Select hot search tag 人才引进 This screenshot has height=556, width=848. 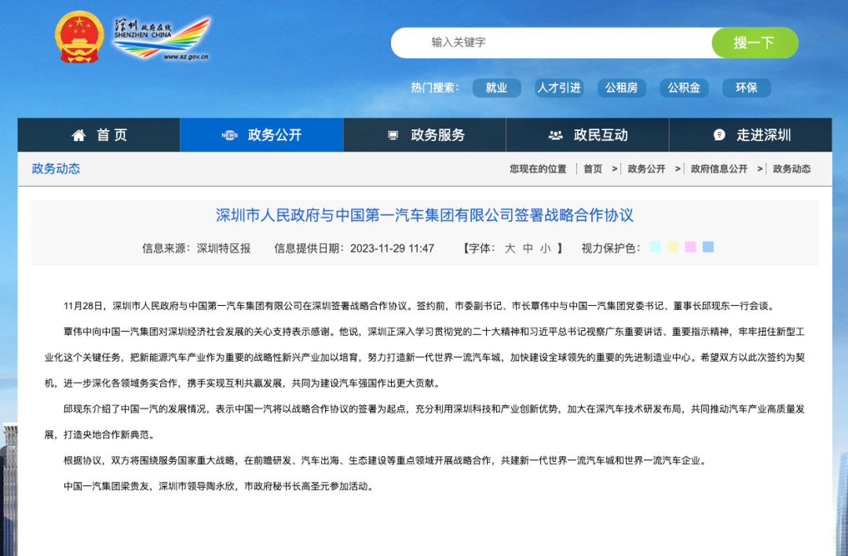[559, 88]
